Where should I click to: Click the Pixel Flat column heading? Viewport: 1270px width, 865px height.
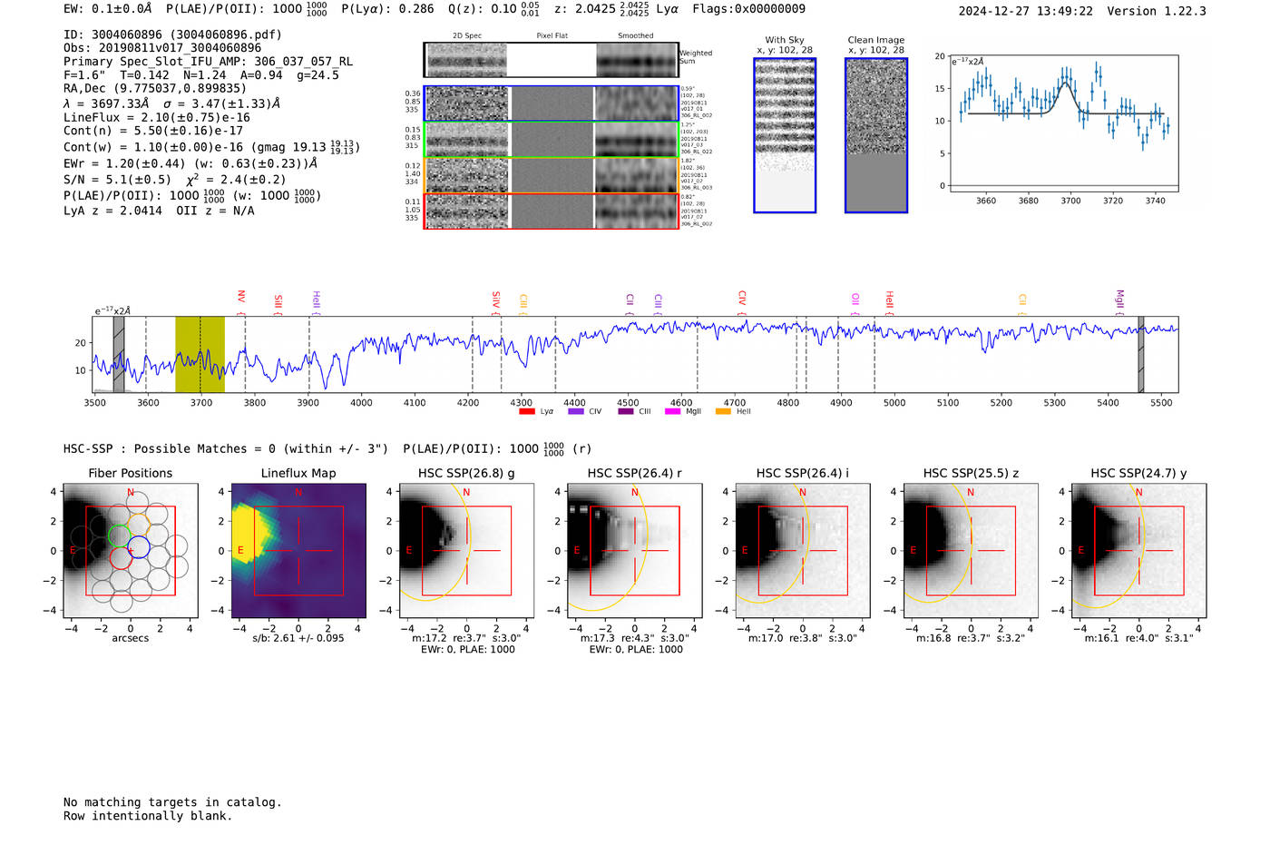point(552,36)
